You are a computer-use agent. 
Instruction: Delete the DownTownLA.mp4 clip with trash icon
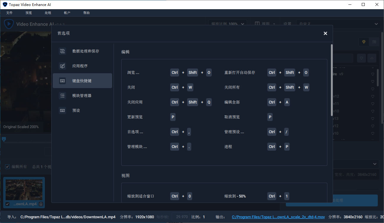point(41,204)
